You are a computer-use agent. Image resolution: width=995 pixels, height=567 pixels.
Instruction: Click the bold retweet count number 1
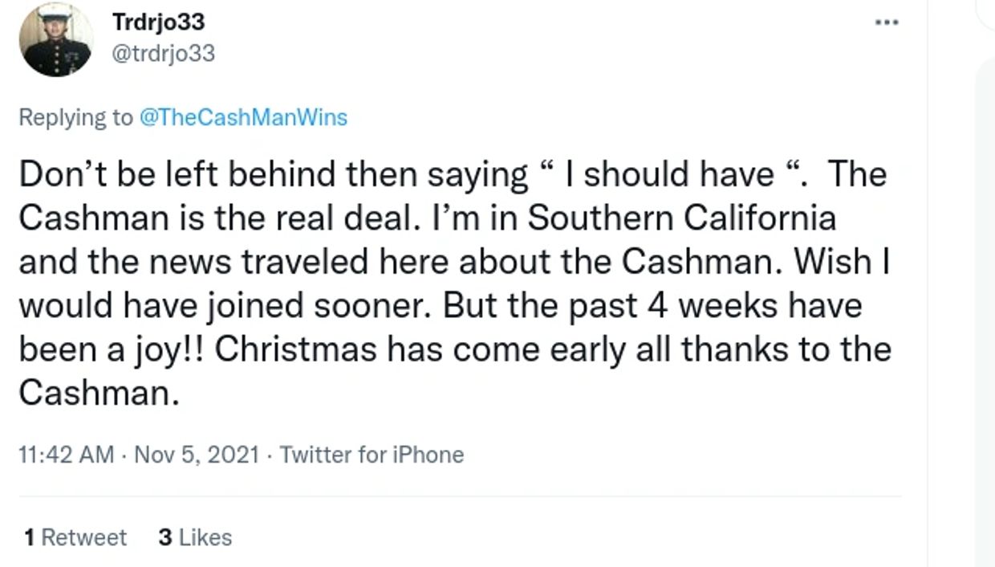(29, 537)
